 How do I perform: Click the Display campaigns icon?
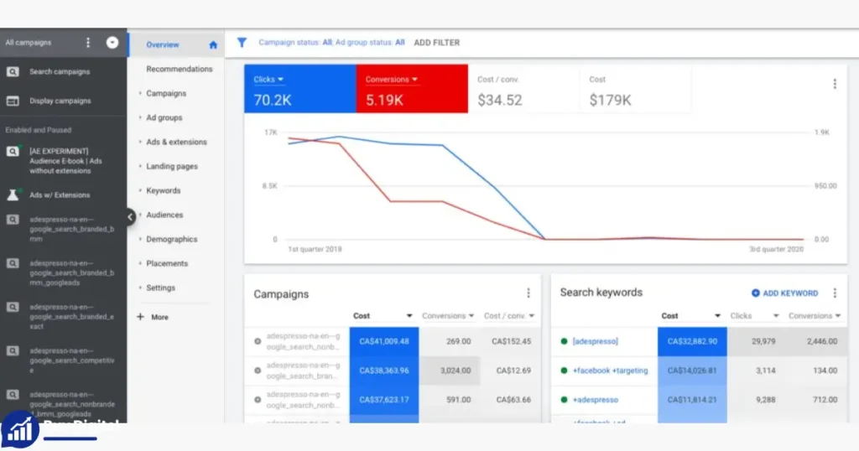tap(13, 101)
